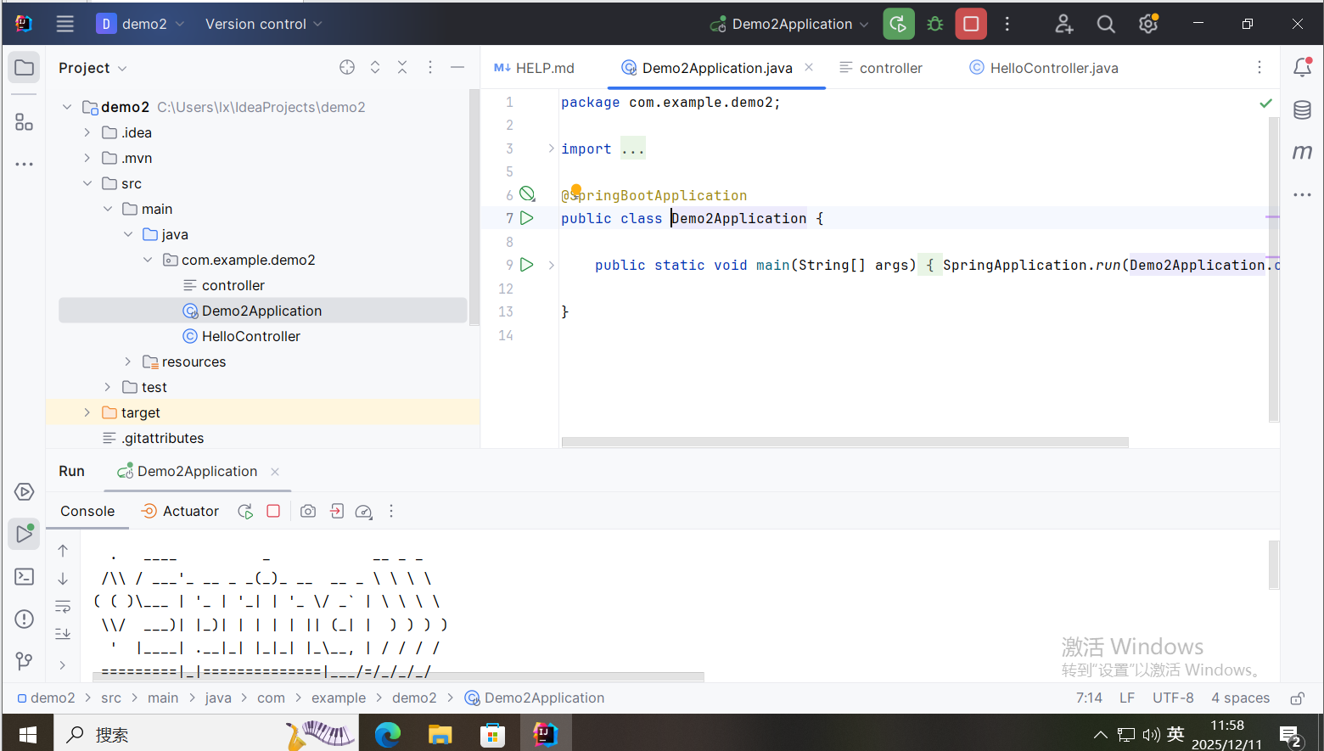Open Version control dropdown

click(263, 24)
